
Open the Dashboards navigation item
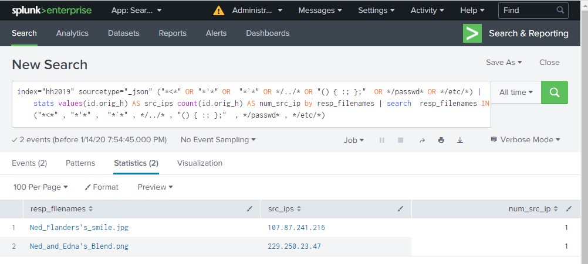[268, 33]
